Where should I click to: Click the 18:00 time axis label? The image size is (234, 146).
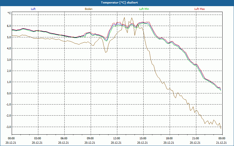[x=169, y=138]
